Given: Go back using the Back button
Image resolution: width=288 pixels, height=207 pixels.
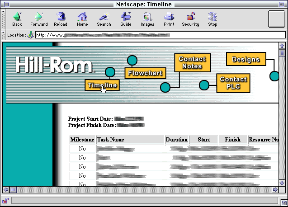Looking at the screenshot, I should tap(17, 19).
